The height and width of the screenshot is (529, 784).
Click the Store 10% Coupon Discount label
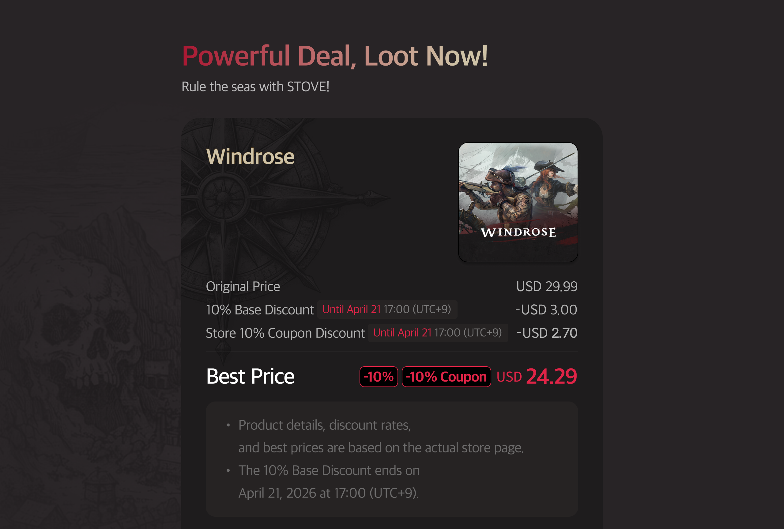pos(285,333)
